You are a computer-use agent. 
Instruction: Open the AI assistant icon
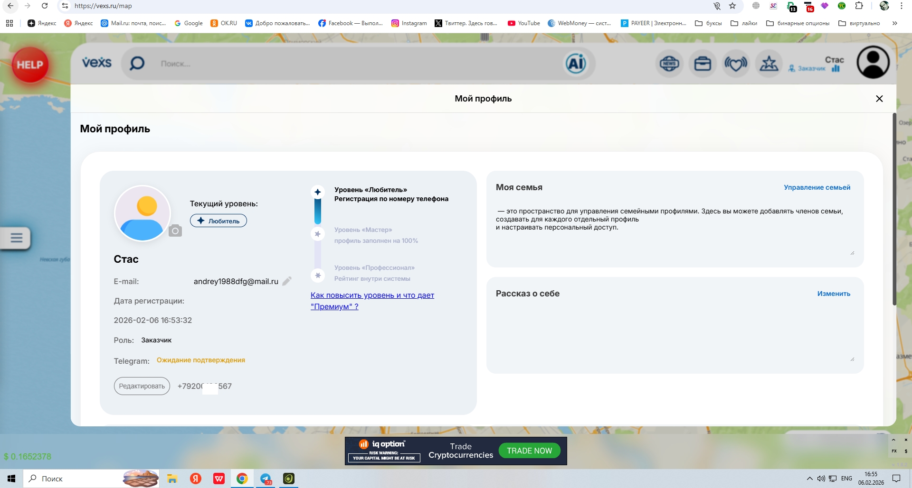coord(576,63)
